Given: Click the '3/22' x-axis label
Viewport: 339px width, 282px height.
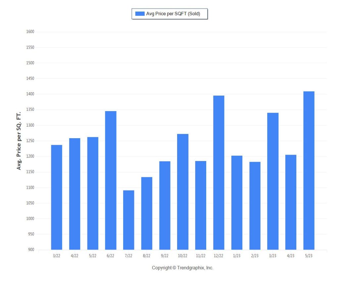Looking at the screenshot, I should 57,256.
